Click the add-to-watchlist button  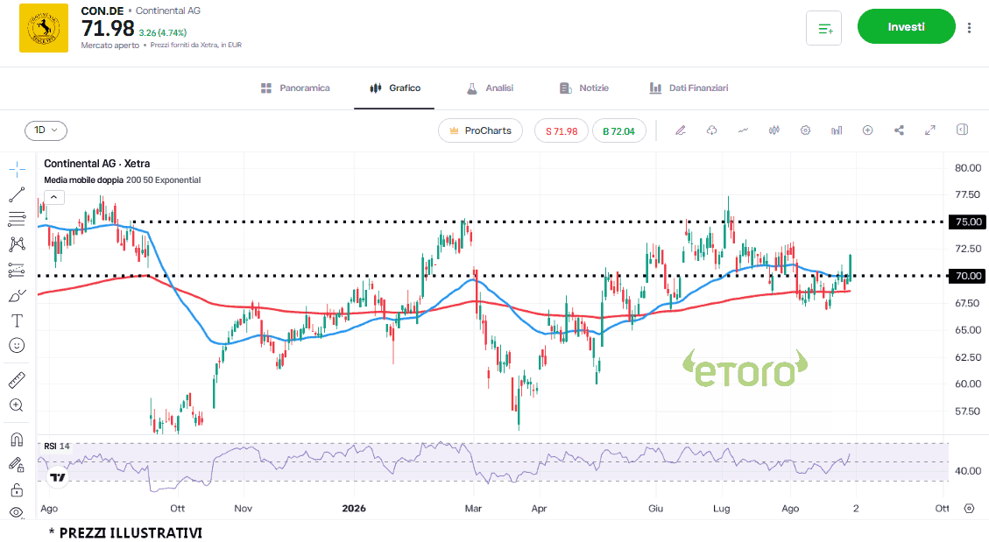[x=823, y=28]
